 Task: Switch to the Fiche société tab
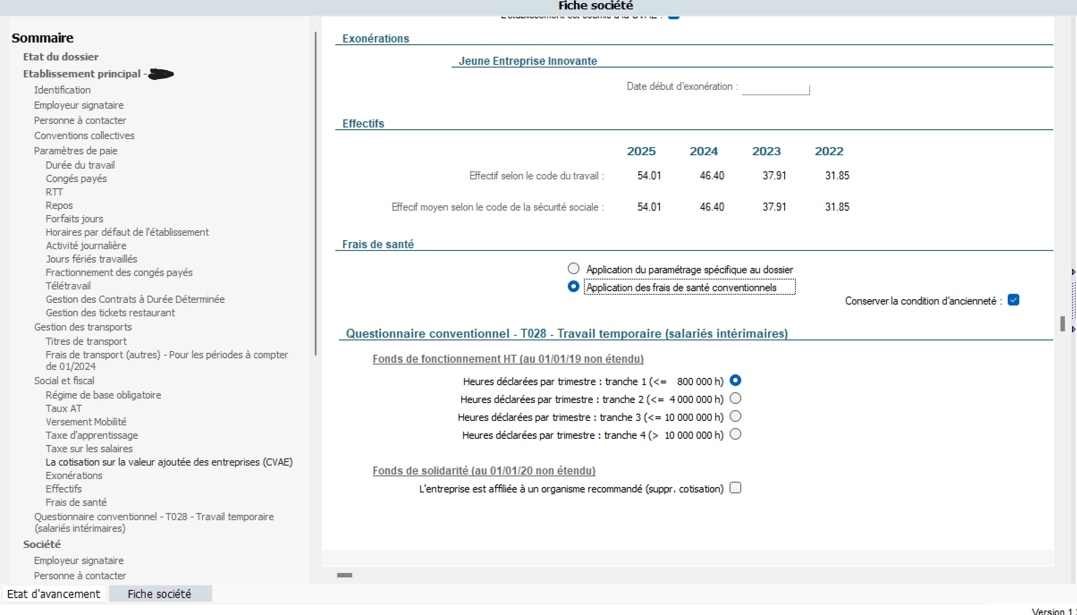(160, 594)
